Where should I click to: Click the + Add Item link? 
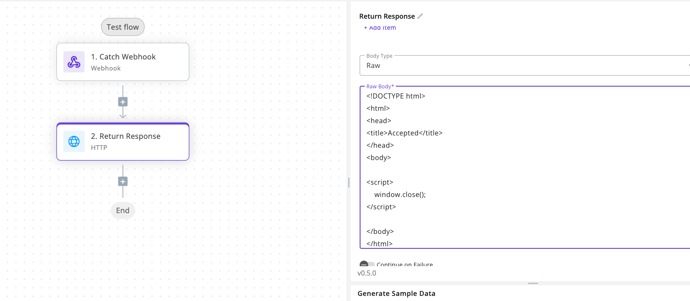point(380,28)
